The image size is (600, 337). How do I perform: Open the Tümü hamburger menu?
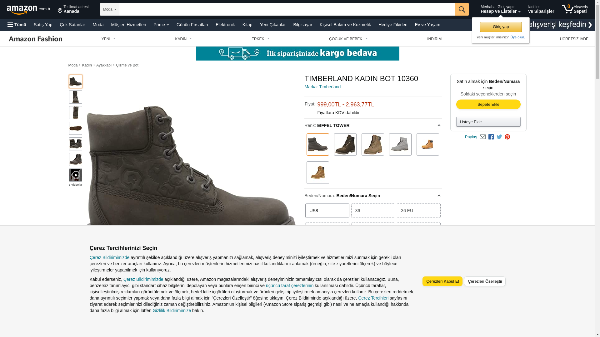point(17,25)
